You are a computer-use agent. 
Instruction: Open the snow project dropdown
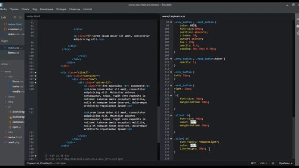coord(5,64)
